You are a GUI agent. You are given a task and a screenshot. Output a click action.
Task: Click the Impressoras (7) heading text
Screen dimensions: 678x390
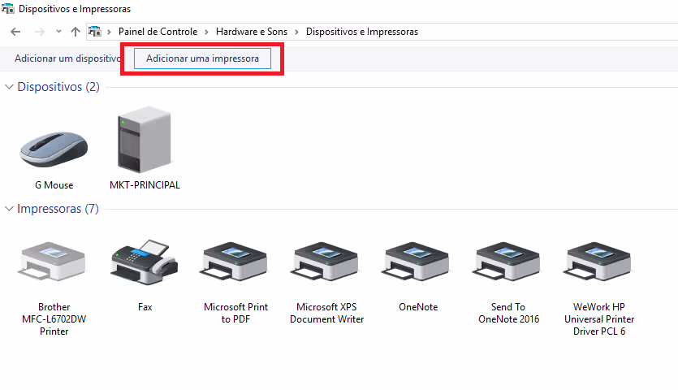coord(58,209)
